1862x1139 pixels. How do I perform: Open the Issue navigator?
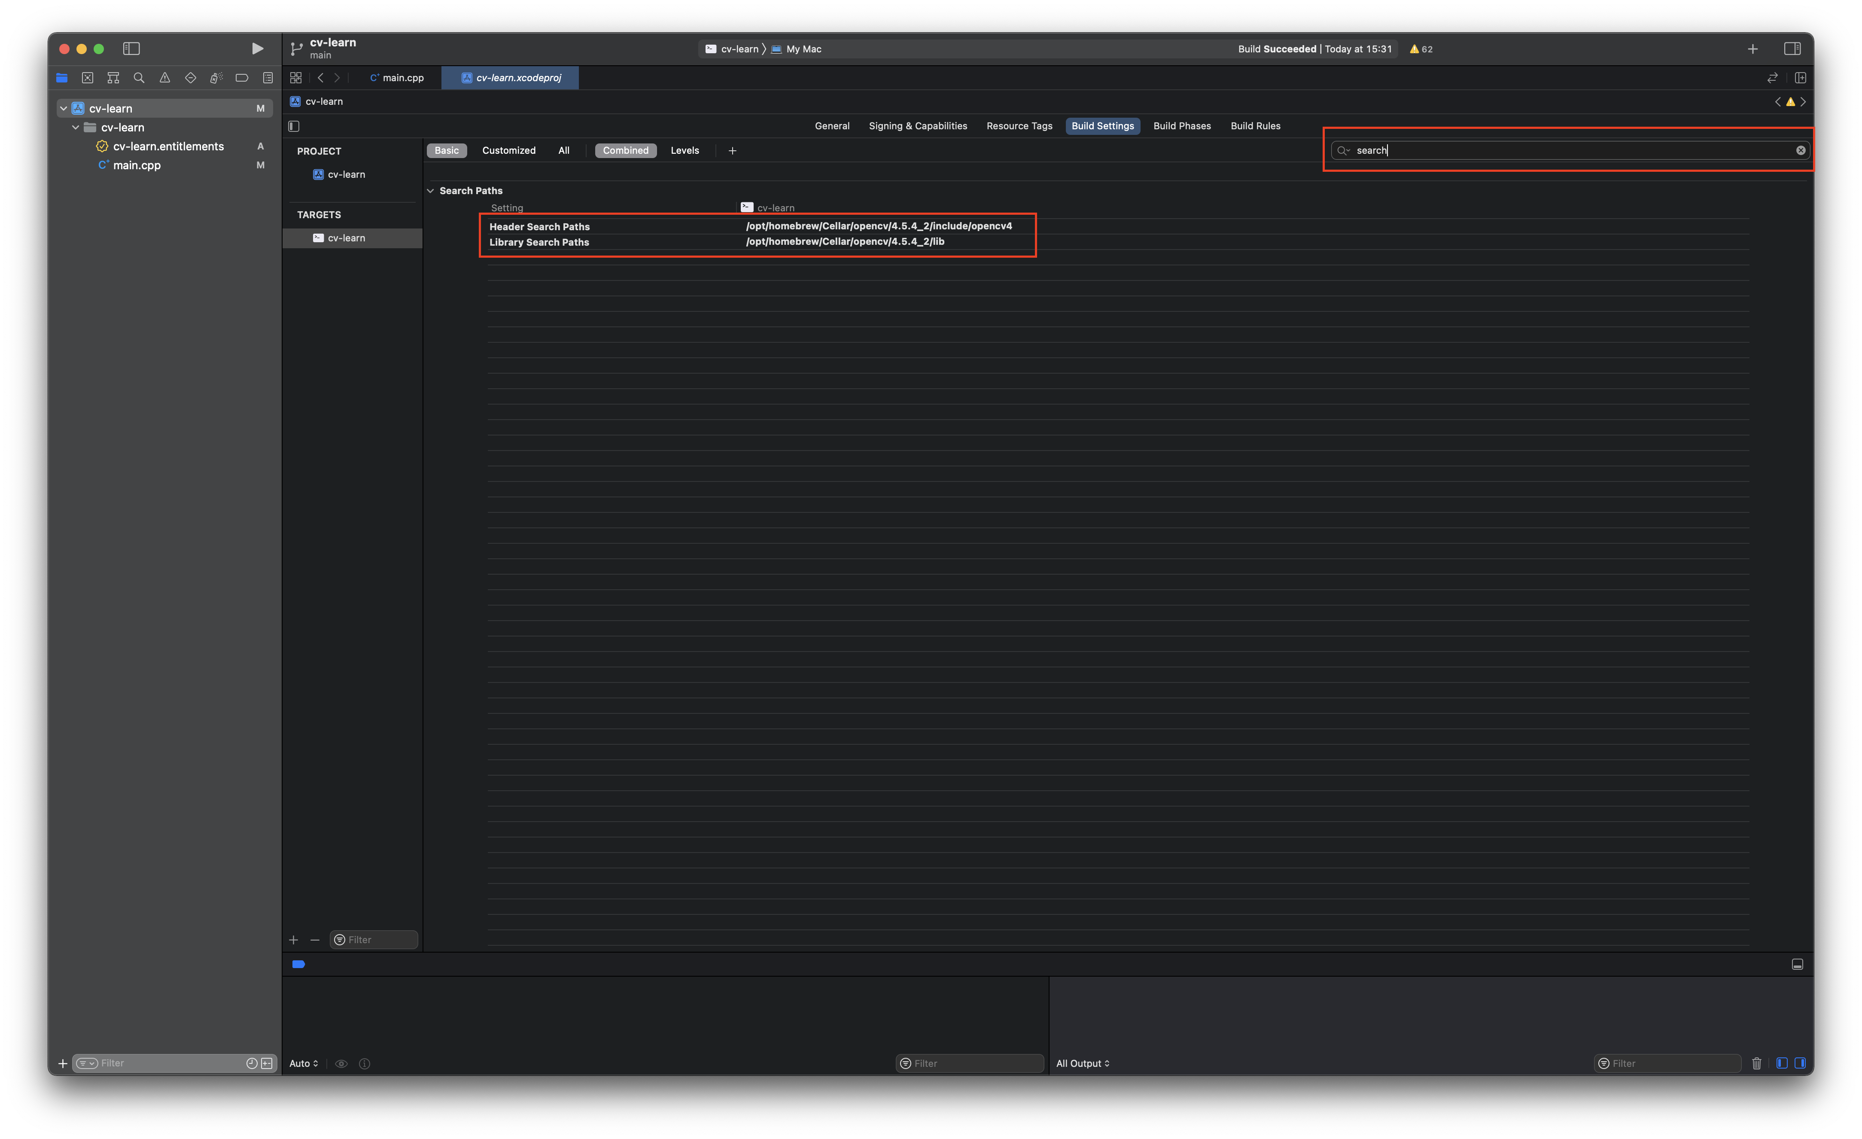click(164, 77)
